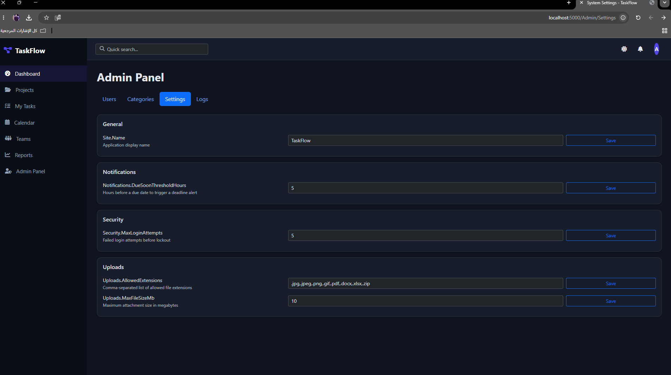
Task: Open My Tasks in sidebar
Action: coord(43,106)
